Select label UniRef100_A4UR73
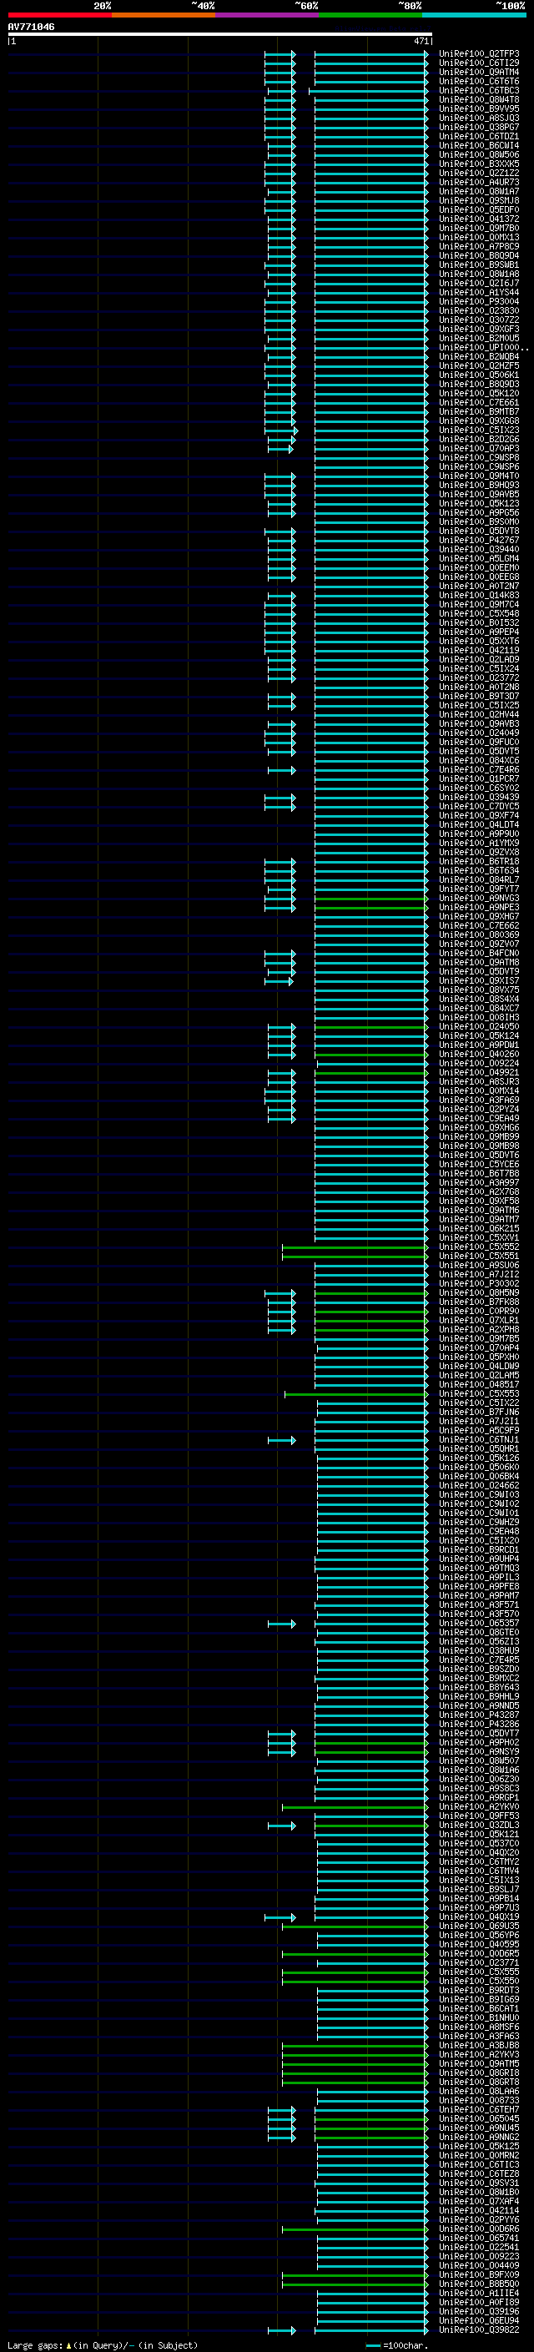Image resolution: width=534 pixels, height=2352 pixels. click(x=478, y=183)
